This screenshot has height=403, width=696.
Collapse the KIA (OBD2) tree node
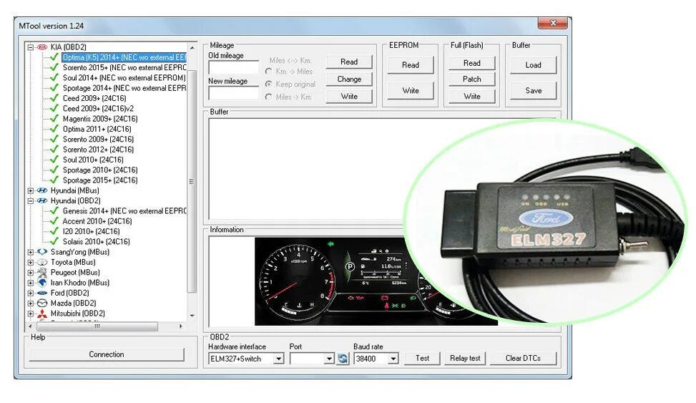pyautogui.click(x=31, y=47)
